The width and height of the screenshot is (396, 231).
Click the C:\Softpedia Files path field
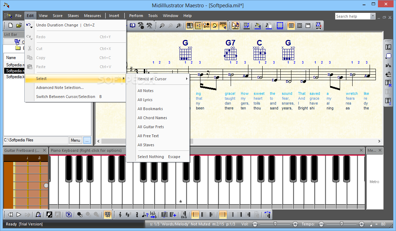36,140
